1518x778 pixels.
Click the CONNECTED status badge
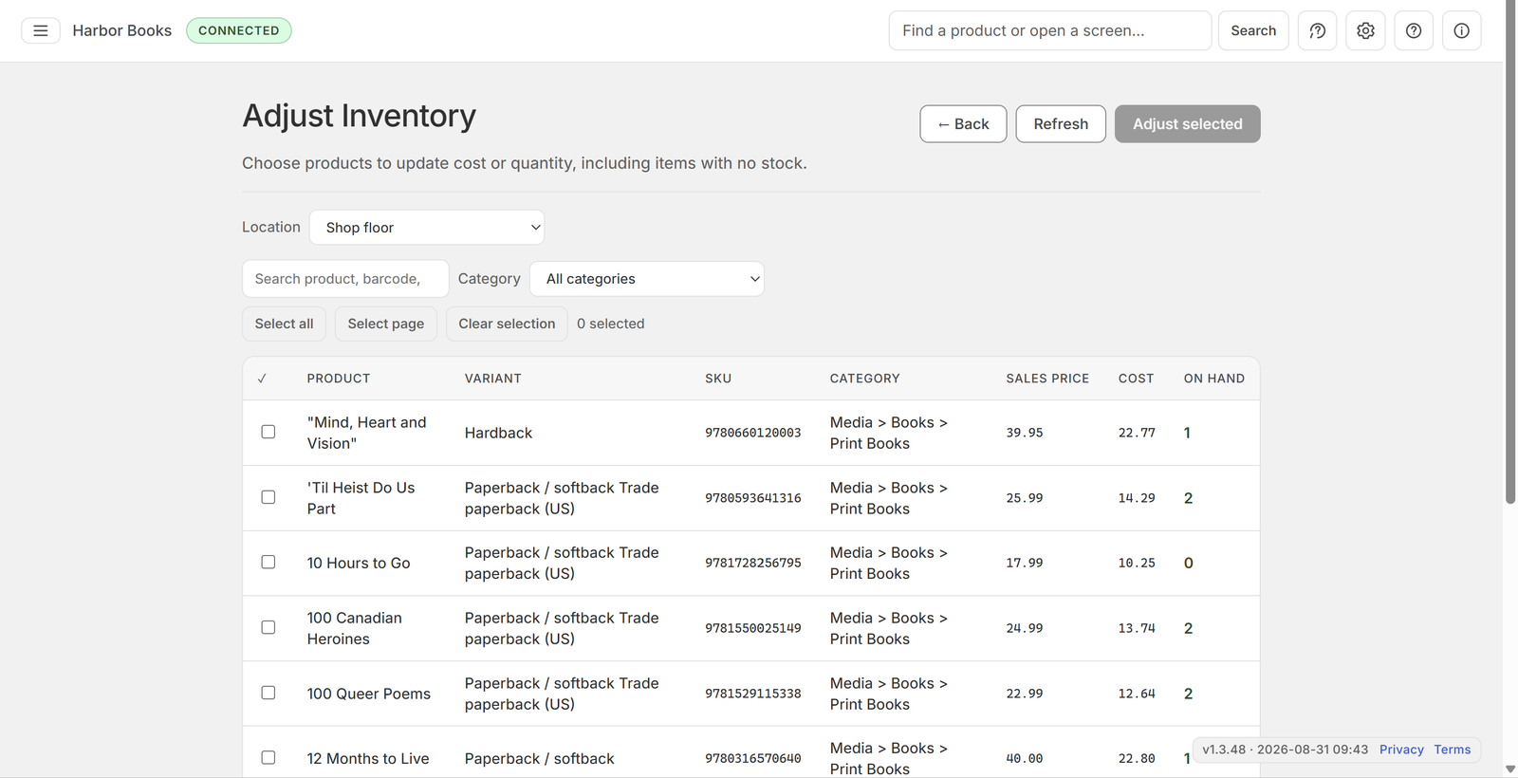pos(239,30)
